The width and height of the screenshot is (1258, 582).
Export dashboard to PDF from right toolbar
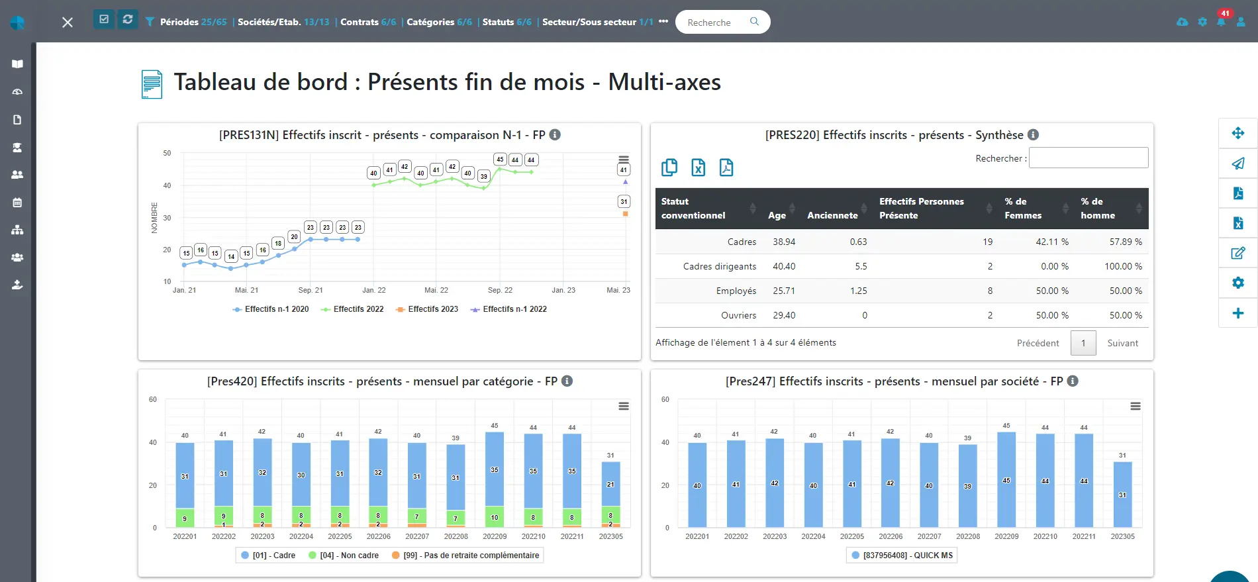pos(1237,193)
